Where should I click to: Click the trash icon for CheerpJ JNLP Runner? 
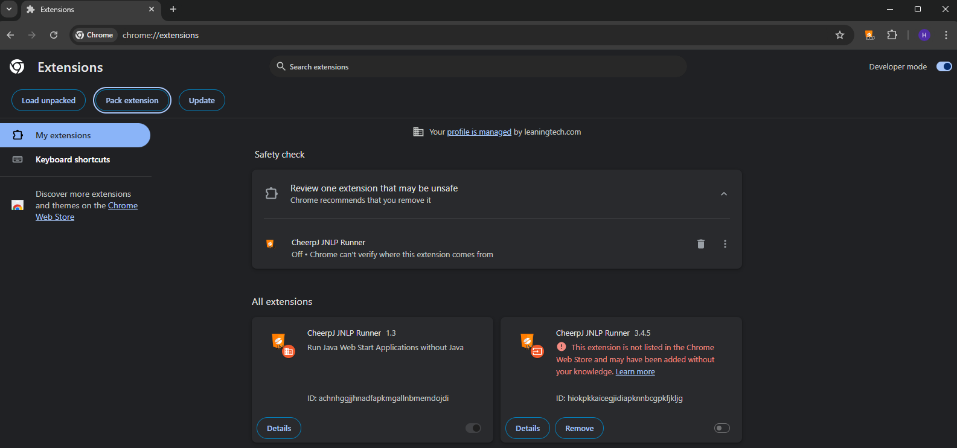(x=700, y=244)
